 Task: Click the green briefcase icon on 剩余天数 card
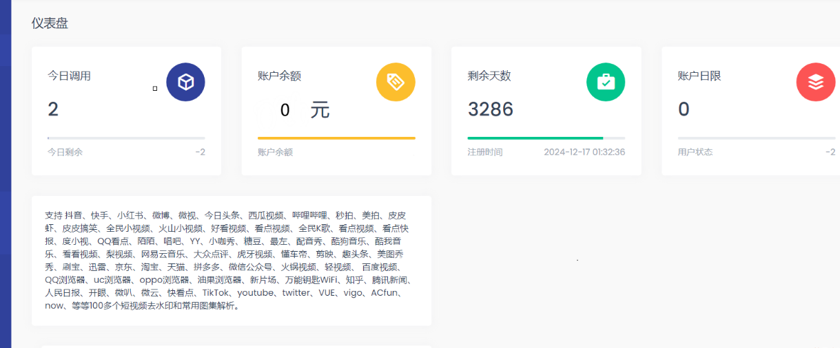point(606,83)
